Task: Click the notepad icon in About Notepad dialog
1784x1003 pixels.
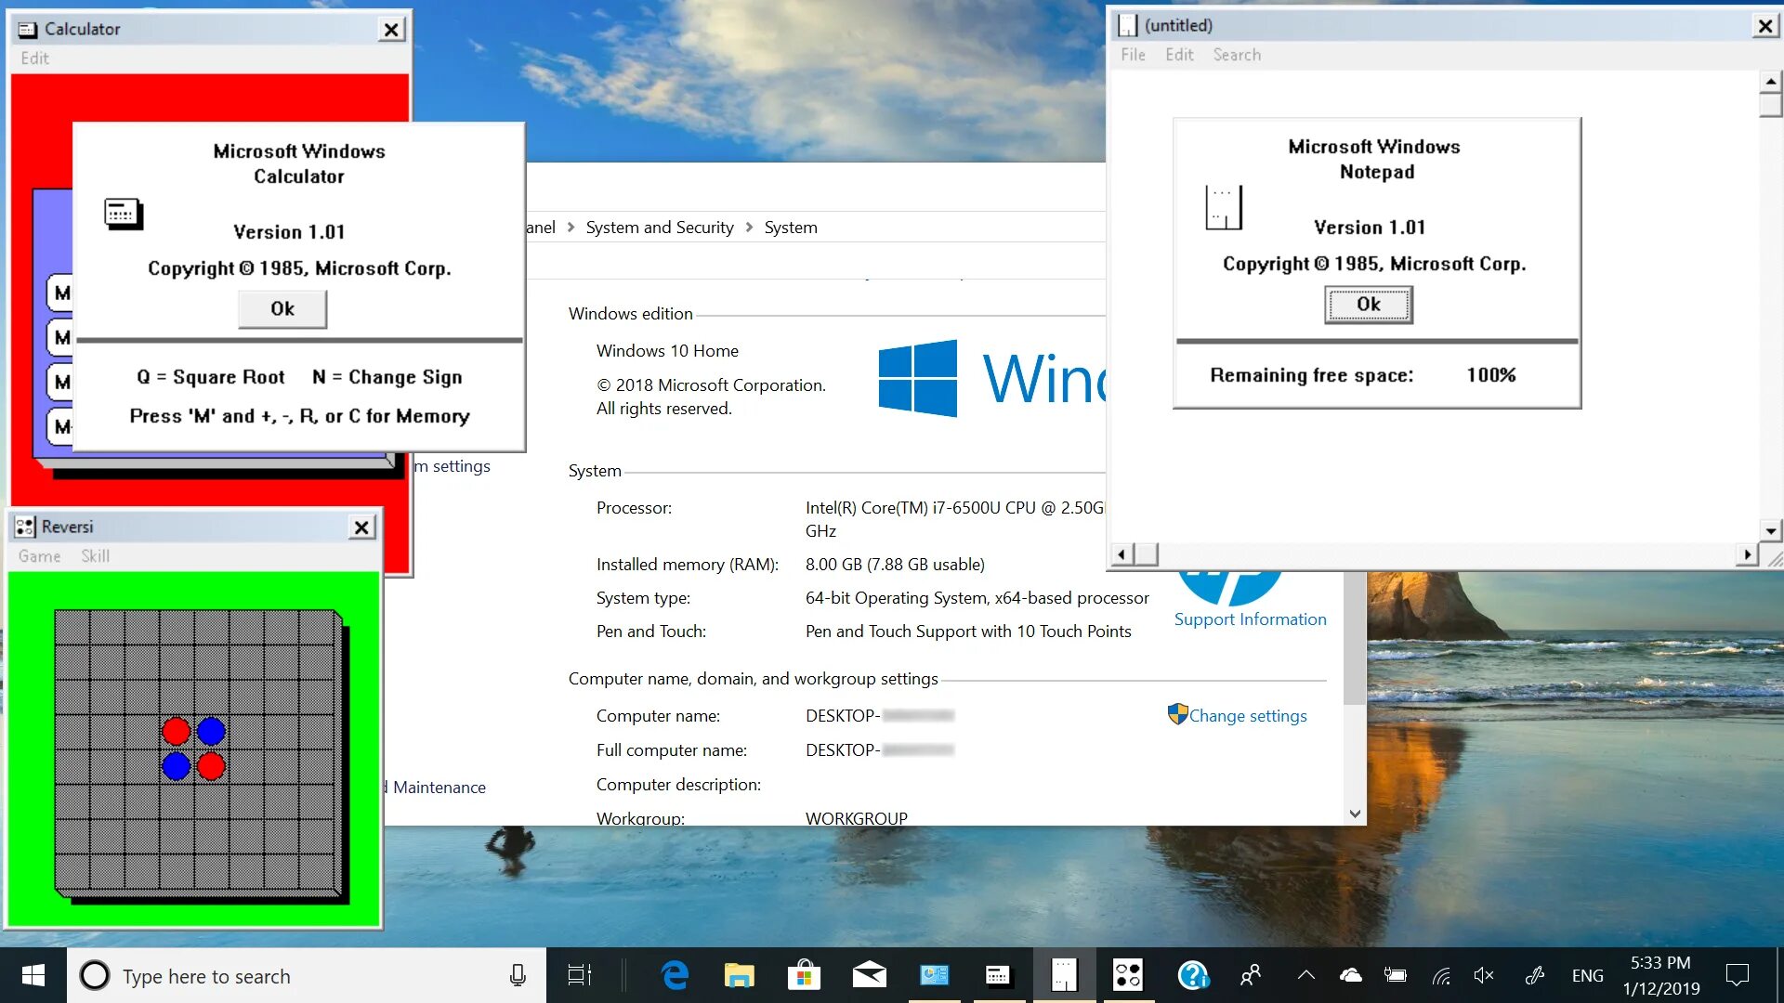Action: 1223,207
